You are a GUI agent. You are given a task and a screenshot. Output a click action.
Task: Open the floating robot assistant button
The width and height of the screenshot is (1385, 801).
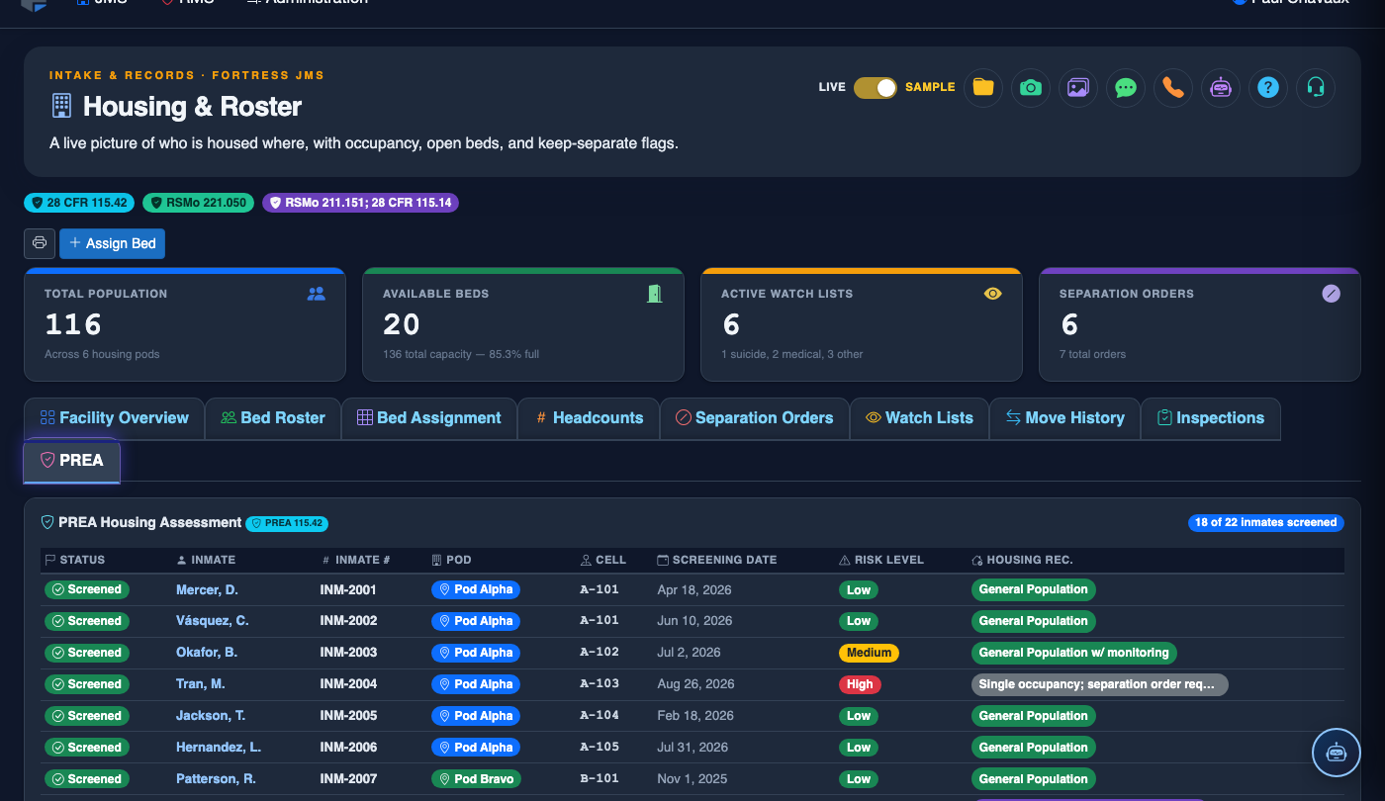[1337, 753]
